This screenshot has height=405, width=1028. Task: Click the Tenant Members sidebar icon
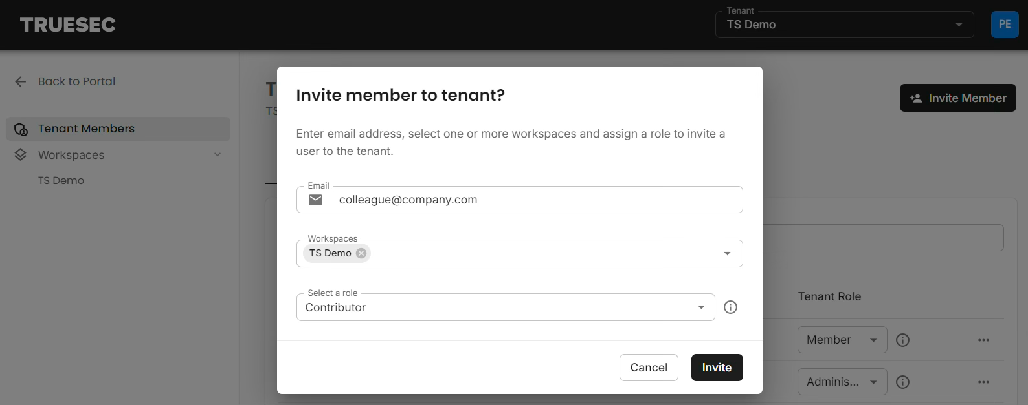coord(20,129)
